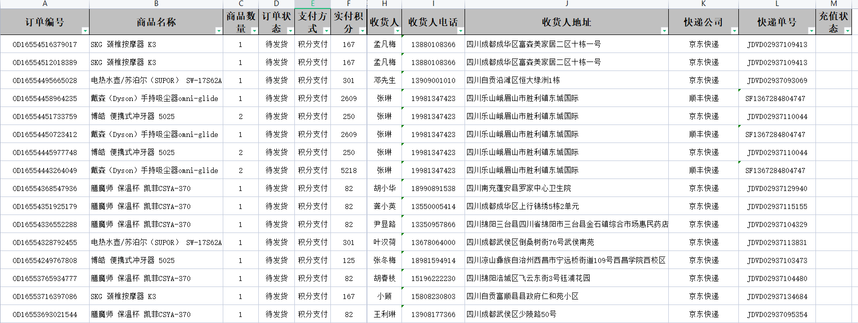858x323 pixels.
Task: Click 电热水壶 product for order OD16554328792455
Action: pos(156,242)
